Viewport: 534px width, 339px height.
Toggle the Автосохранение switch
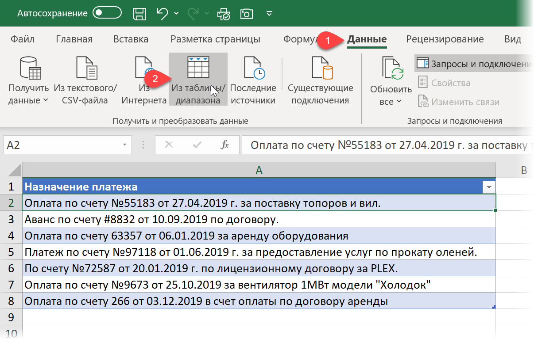point(107,13)
